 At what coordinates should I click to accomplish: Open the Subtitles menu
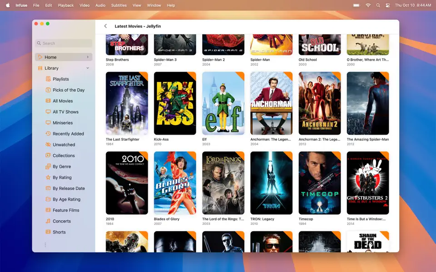pos(119,5)
